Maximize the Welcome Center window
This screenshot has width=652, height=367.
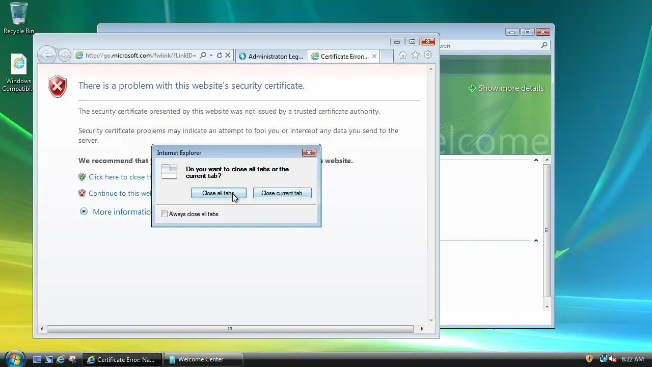pos(528,32)
